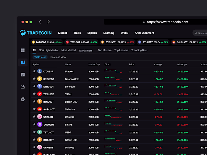Click the Shiba Inu icon in SHIBUSDT row
Screen dimensions: 207x155
[x=40, y=109]
